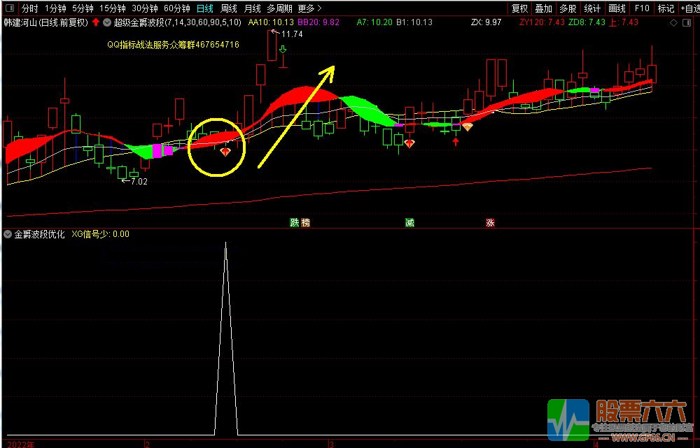700x448 pixels.
Task: Click the red diamond signal inside yellow circle
Action: pyautogui.click(x=225, y=151)
